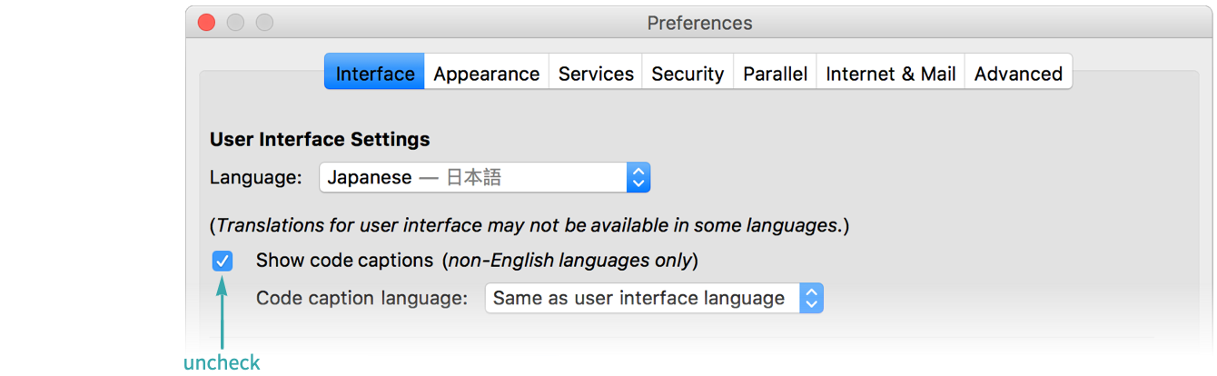1217x376 pixels.
Task: Click the blue arrows on the Language selector
Action: 638,177
